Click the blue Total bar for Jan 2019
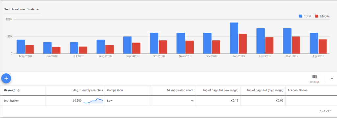 click(x=234, y=38)
